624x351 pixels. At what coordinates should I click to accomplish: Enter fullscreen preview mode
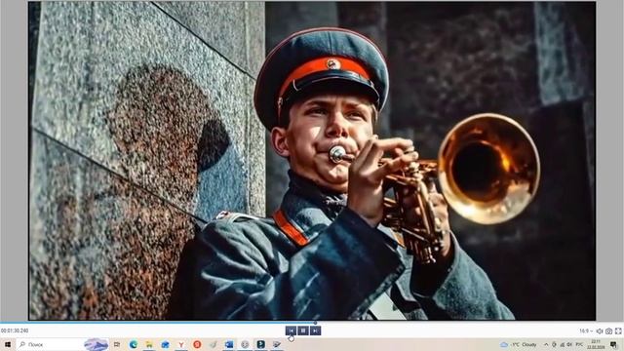coord(618,331)
